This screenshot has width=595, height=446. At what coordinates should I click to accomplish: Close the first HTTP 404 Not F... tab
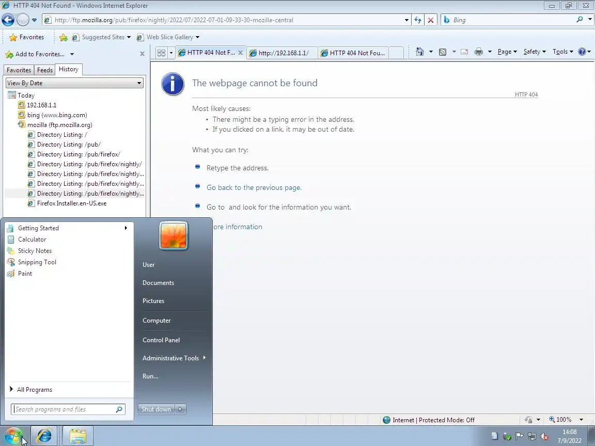(x=240, y=53)
